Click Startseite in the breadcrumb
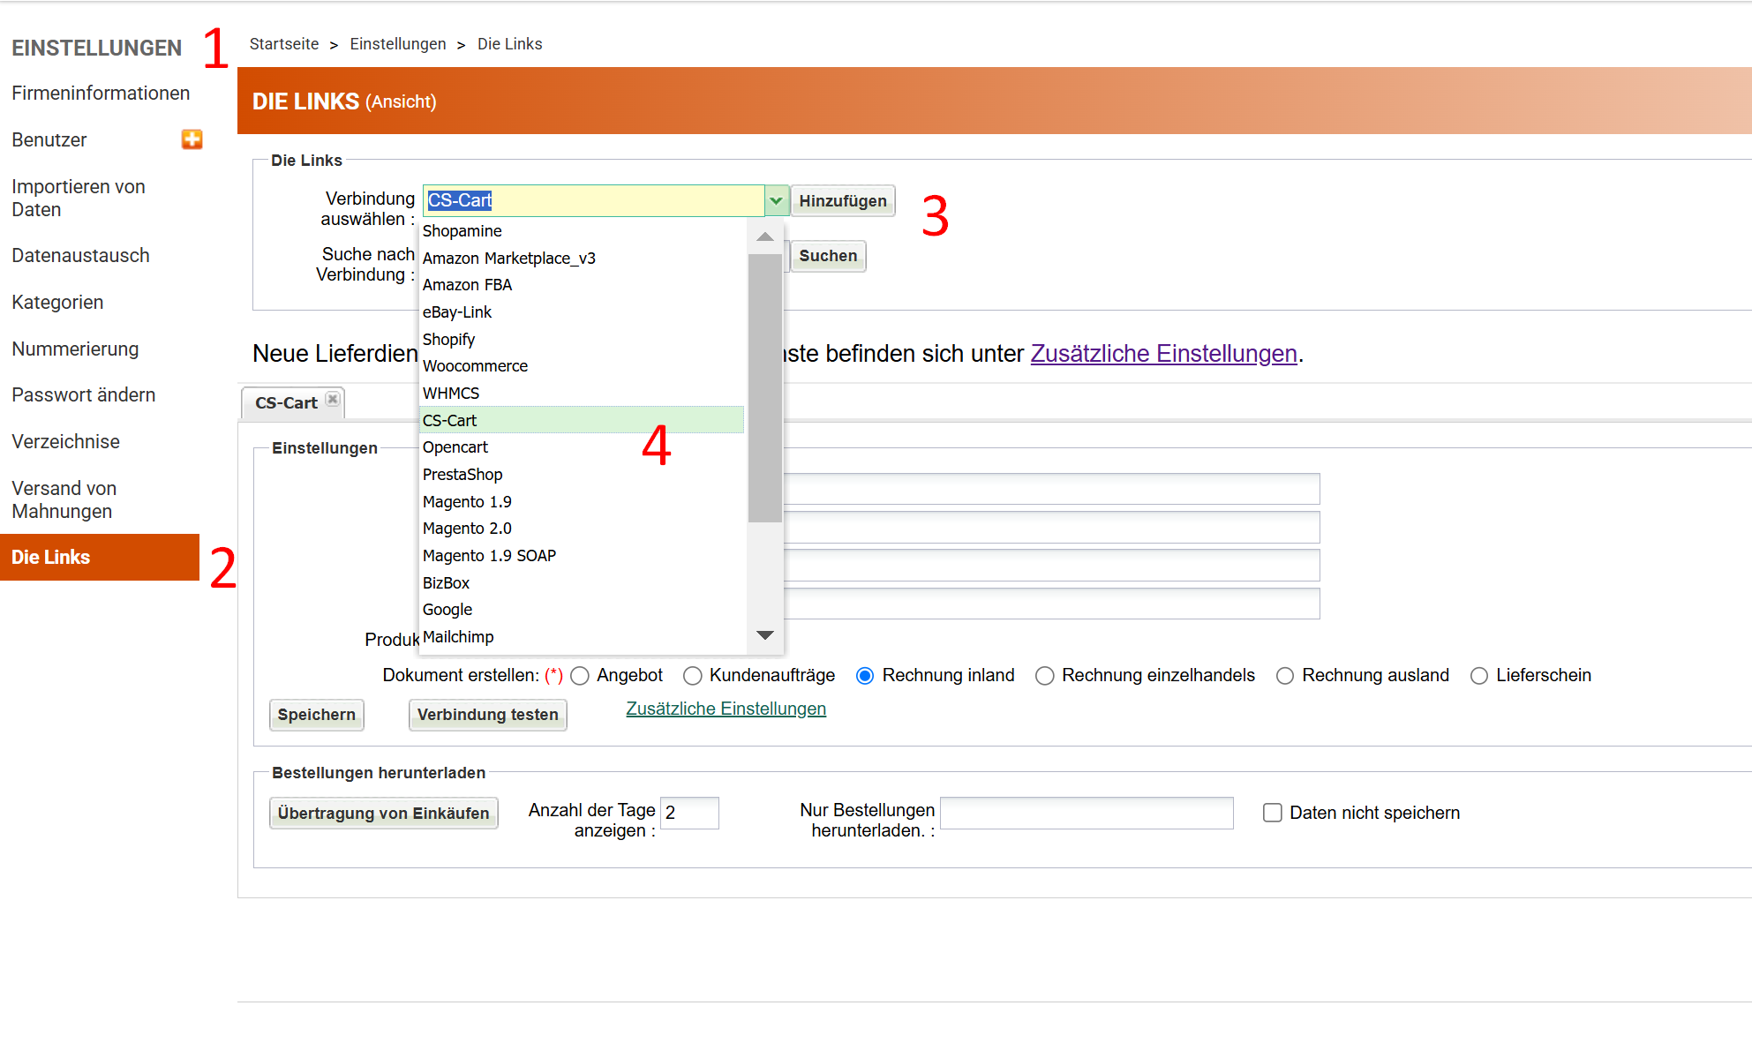 point(284,44)
